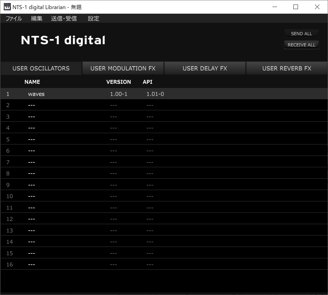This screenshot has width=328, height=295.
Task: Select empty oscillator slot 13
Action: pyautogui.click(x=164, y=231)
